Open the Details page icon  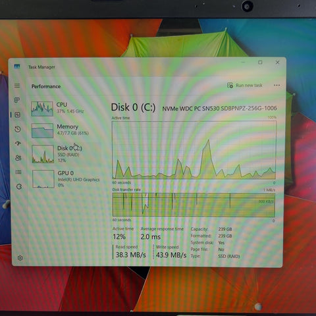tap(18, 172)
